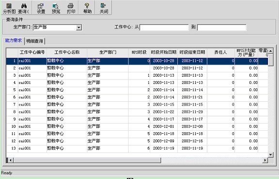
Task: Click the horizontal scrollbar thumb
Action: tap(87, 160)
